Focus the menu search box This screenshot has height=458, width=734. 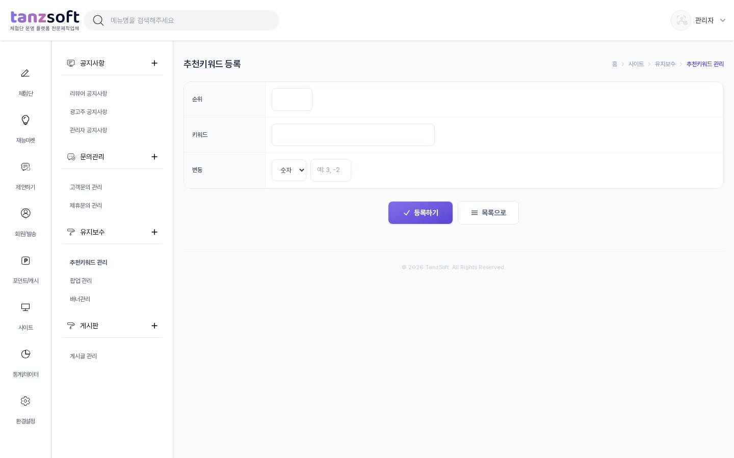pos(181,20)
